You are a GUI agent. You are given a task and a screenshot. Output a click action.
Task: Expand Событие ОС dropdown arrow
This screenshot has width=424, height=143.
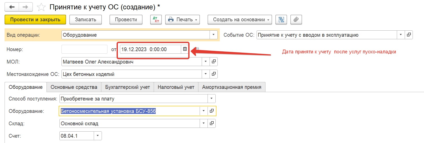[x=401, y=35]
